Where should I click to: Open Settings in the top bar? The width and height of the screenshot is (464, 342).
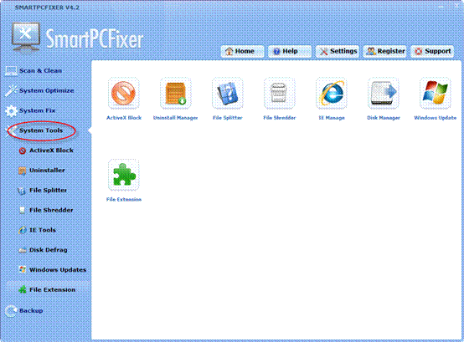point(338,51)
